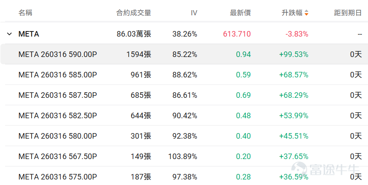Click IV cell 103.89%
Image resolution: width=368 pixels, height=185 pixels.
183,157
